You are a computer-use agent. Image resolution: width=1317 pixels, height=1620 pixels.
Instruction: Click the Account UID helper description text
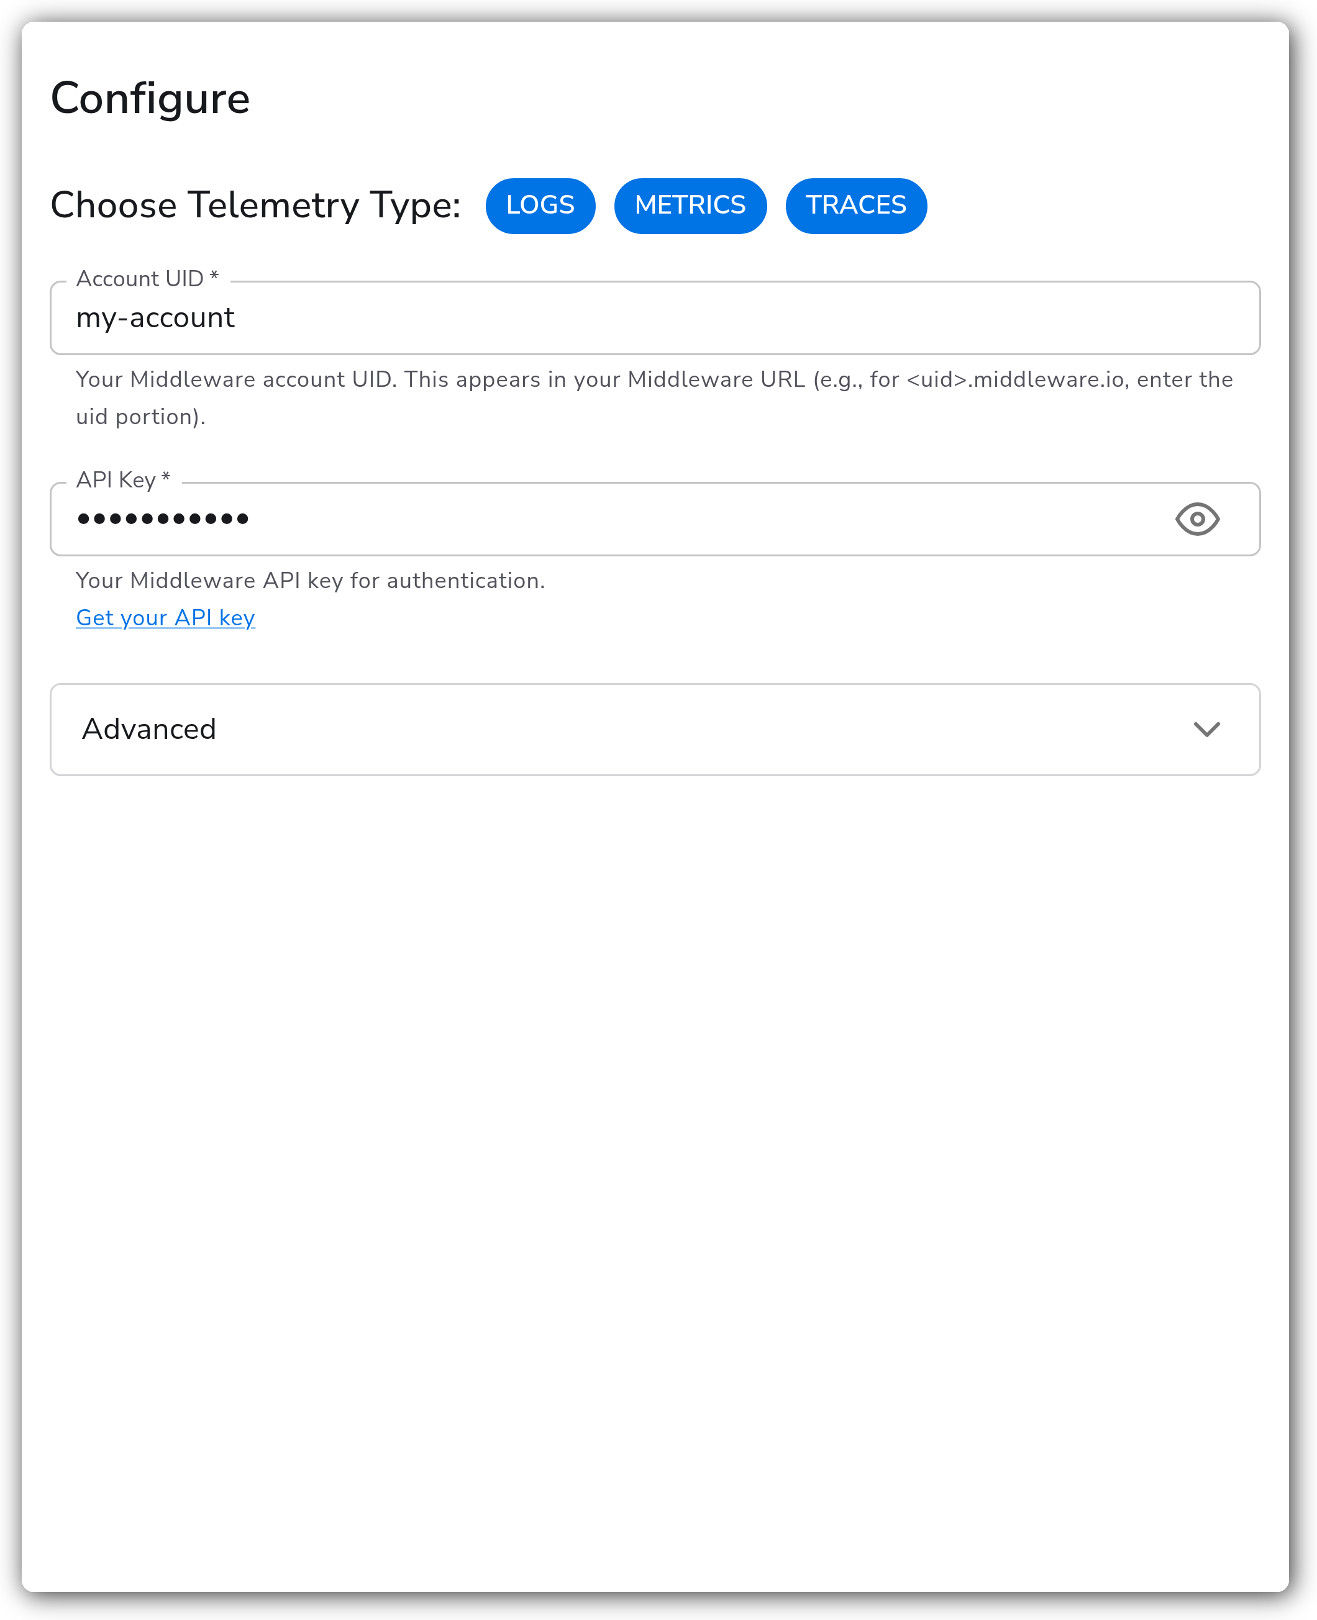[x=654, y=398]
